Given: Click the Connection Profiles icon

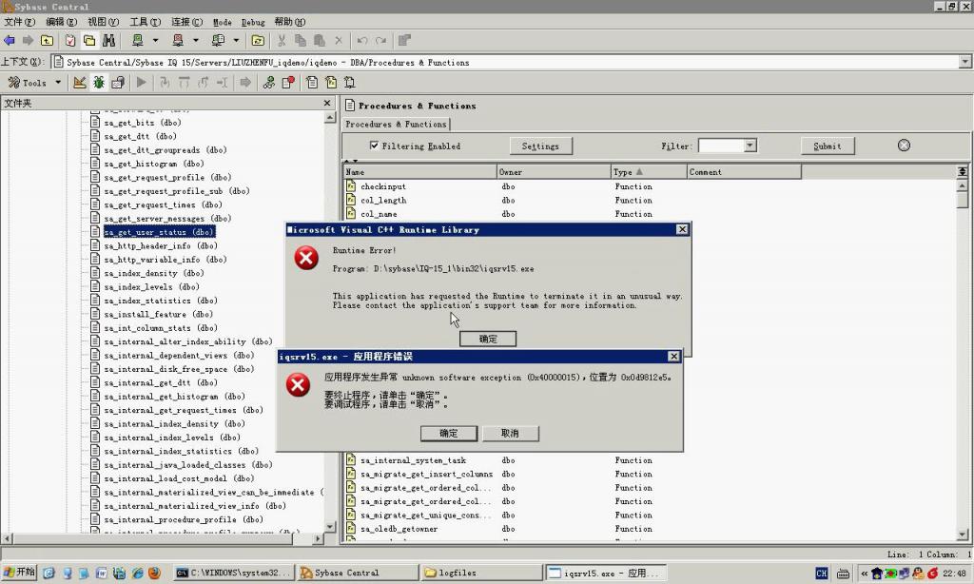Looking at the screenshot, I should click(218, 40).
